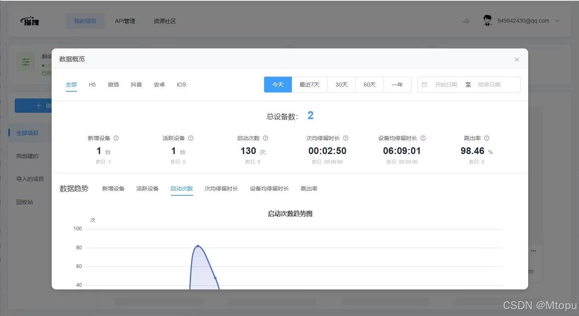Select the 30天 time range

tap(341, 84)
